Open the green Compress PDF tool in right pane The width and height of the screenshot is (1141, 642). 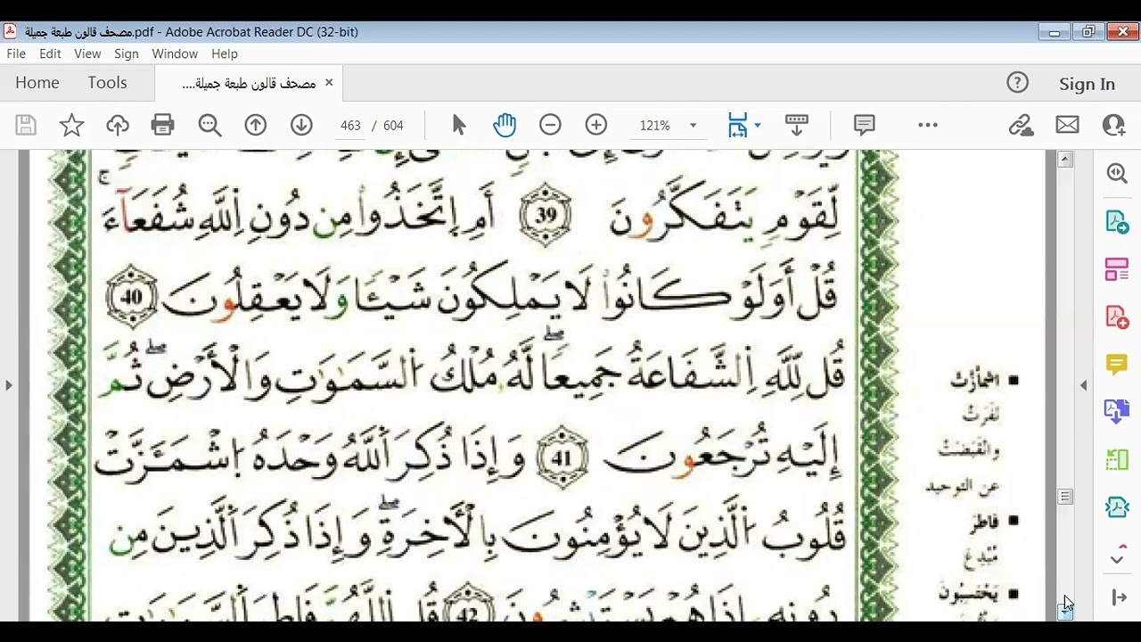point(1117,460)
